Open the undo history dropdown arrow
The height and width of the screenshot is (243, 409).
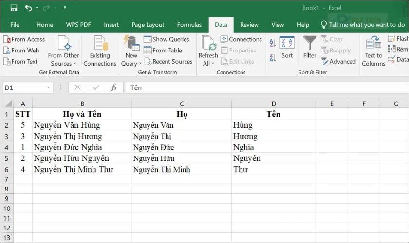click(37, 8)
